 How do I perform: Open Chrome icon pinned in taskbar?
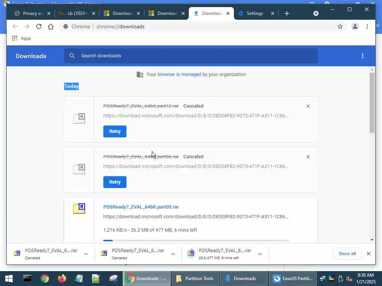coord(45,279)
